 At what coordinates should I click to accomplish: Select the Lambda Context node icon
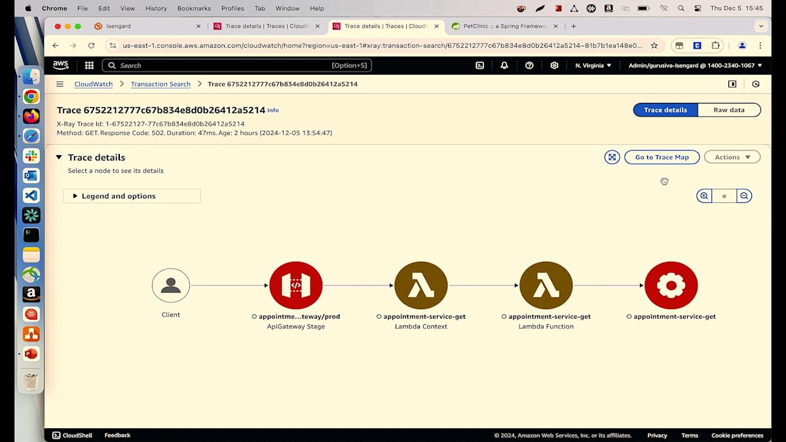coord(421,285)
